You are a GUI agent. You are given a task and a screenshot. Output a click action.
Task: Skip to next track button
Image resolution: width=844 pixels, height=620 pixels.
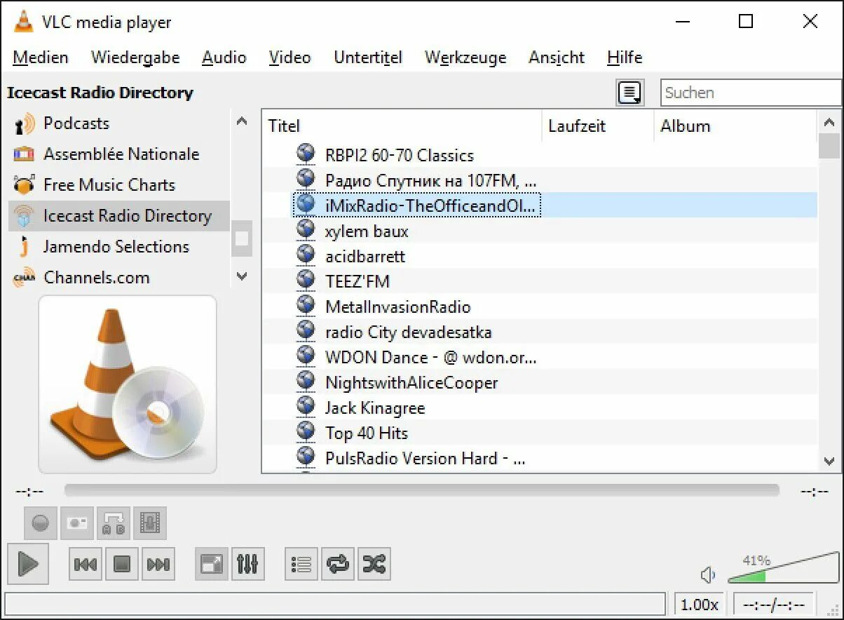point(158,564)
